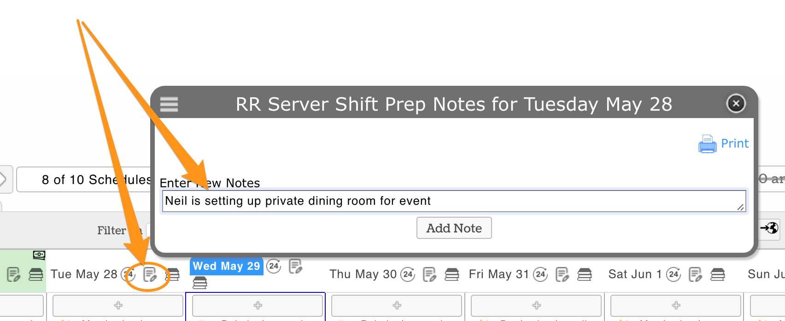785x321 pixels.
Task: Click the 24-hour icon beside Wed May 29
Action: pos(274,266)
